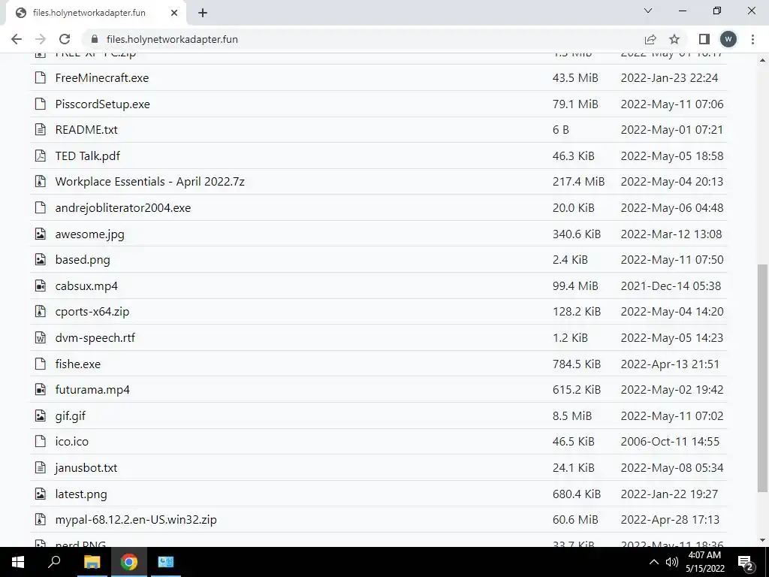Click the document icon beside dvm-speech.rtf

41,337
